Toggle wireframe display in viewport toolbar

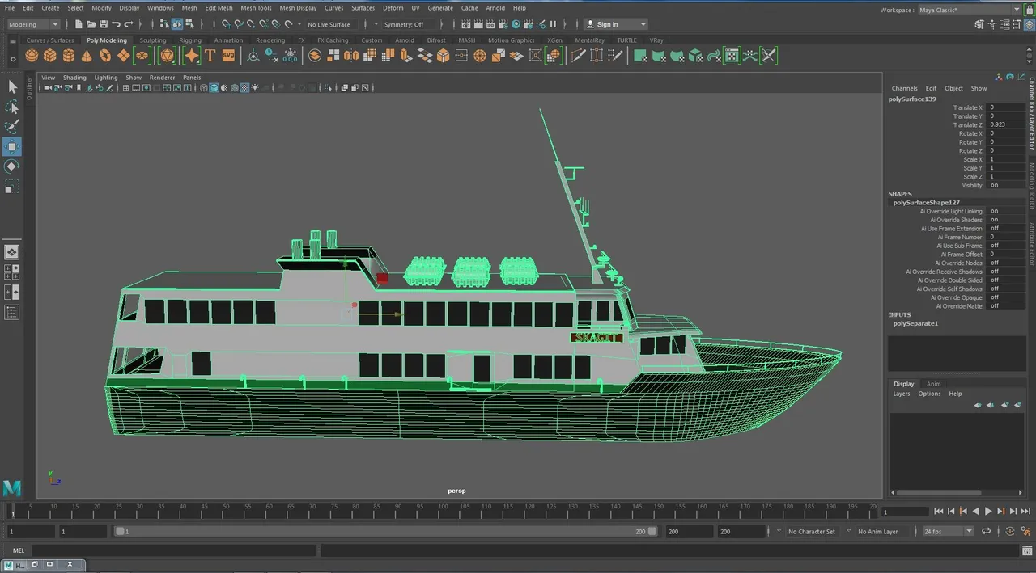[x=204, y=88]
